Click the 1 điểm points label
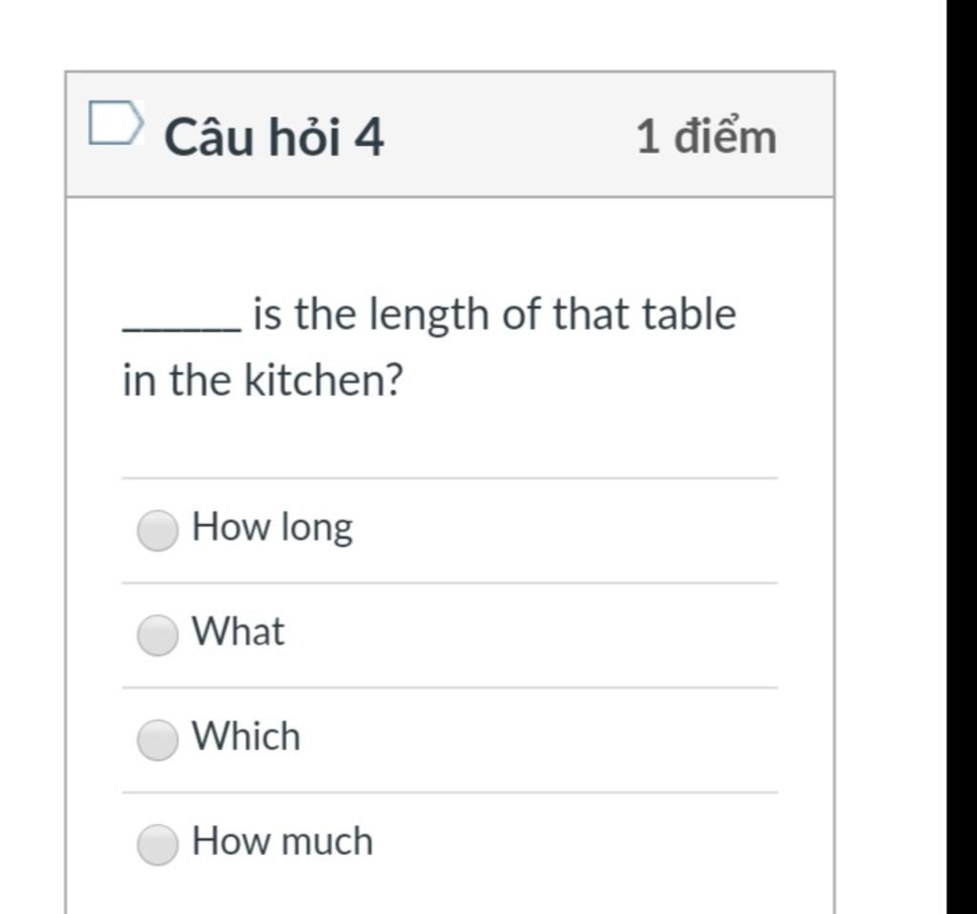977x914 pixels. pos(707,135)
